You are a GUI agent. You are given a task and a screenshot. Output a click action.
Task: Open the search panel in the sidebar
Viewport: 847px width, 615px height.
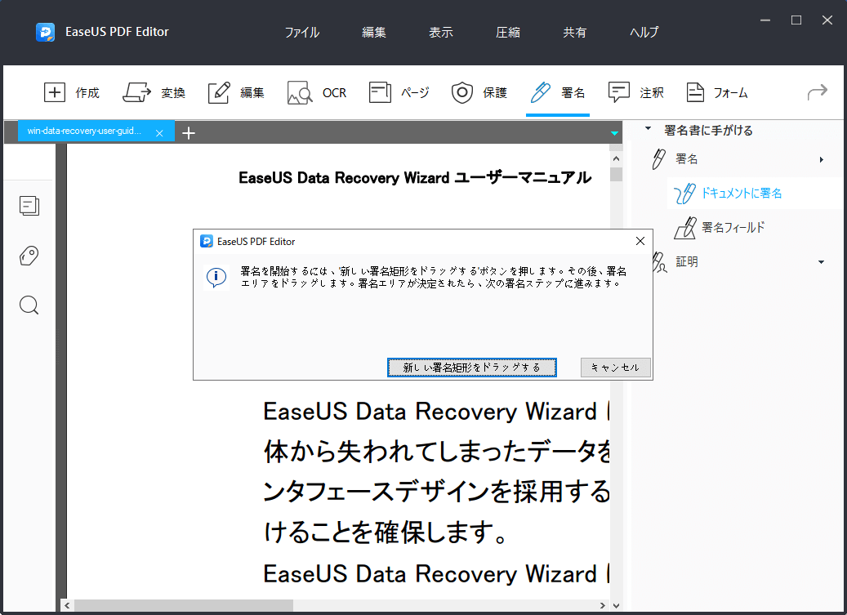click(x=29, y=305)
